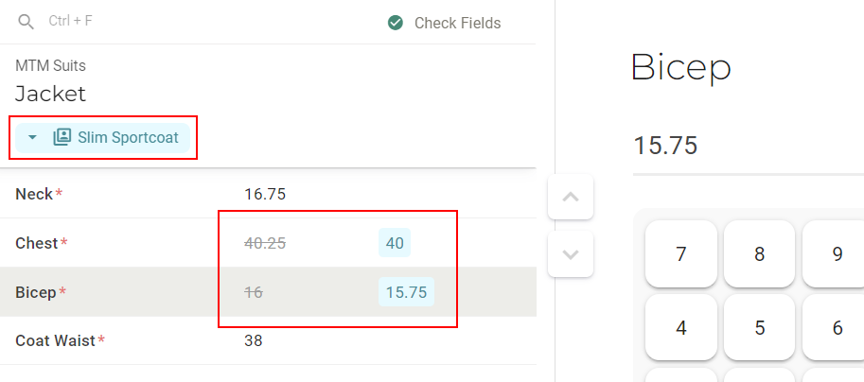The height and width of the screenshot is (382, 864).
Task: Tap the 4 key on the keypad
Action: click(681, 327)
